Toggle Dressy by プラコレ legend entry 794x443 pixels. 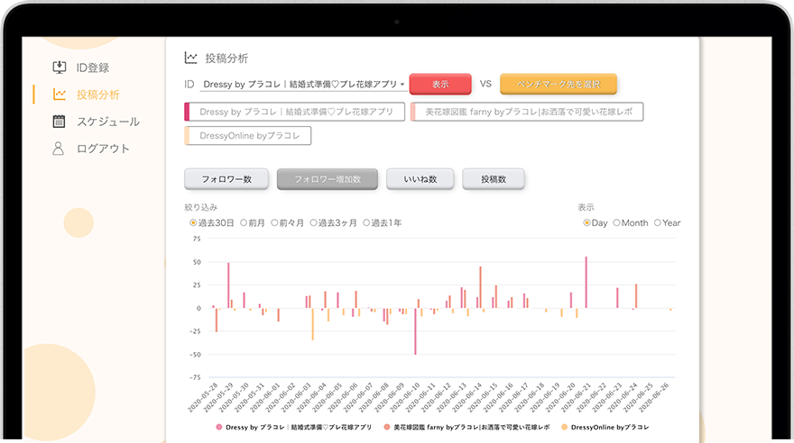click(x=294, y=428)
